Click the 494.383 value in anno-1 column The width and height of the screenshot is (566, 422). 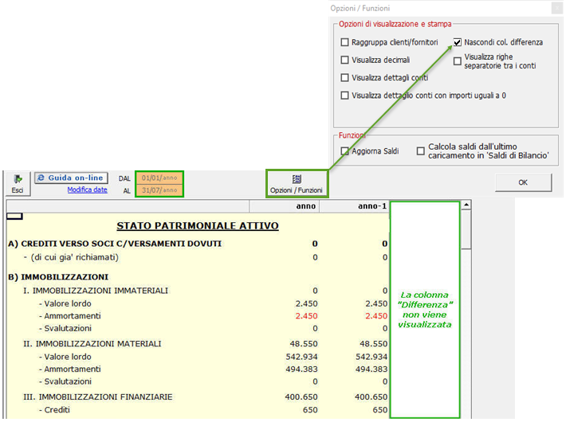(371, 369)
